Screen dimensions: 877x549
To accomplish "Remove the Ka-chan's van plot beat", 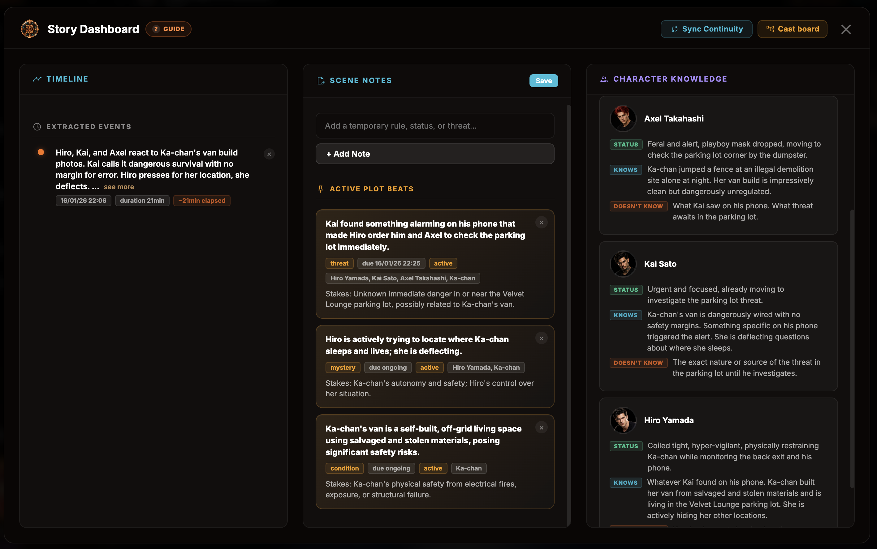I will (541, 428).
